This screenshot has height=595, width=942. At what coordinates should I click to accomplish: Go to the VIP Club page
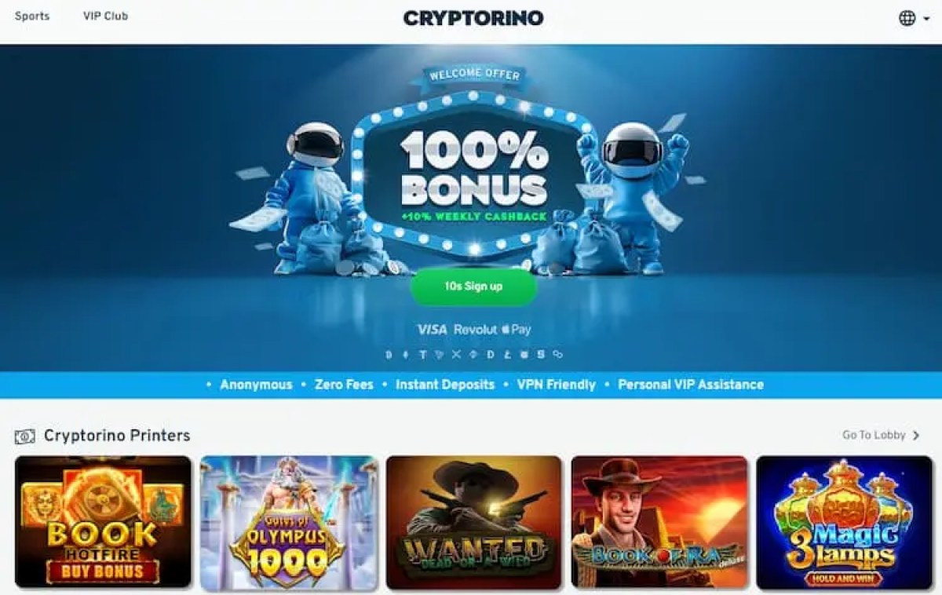105,16
